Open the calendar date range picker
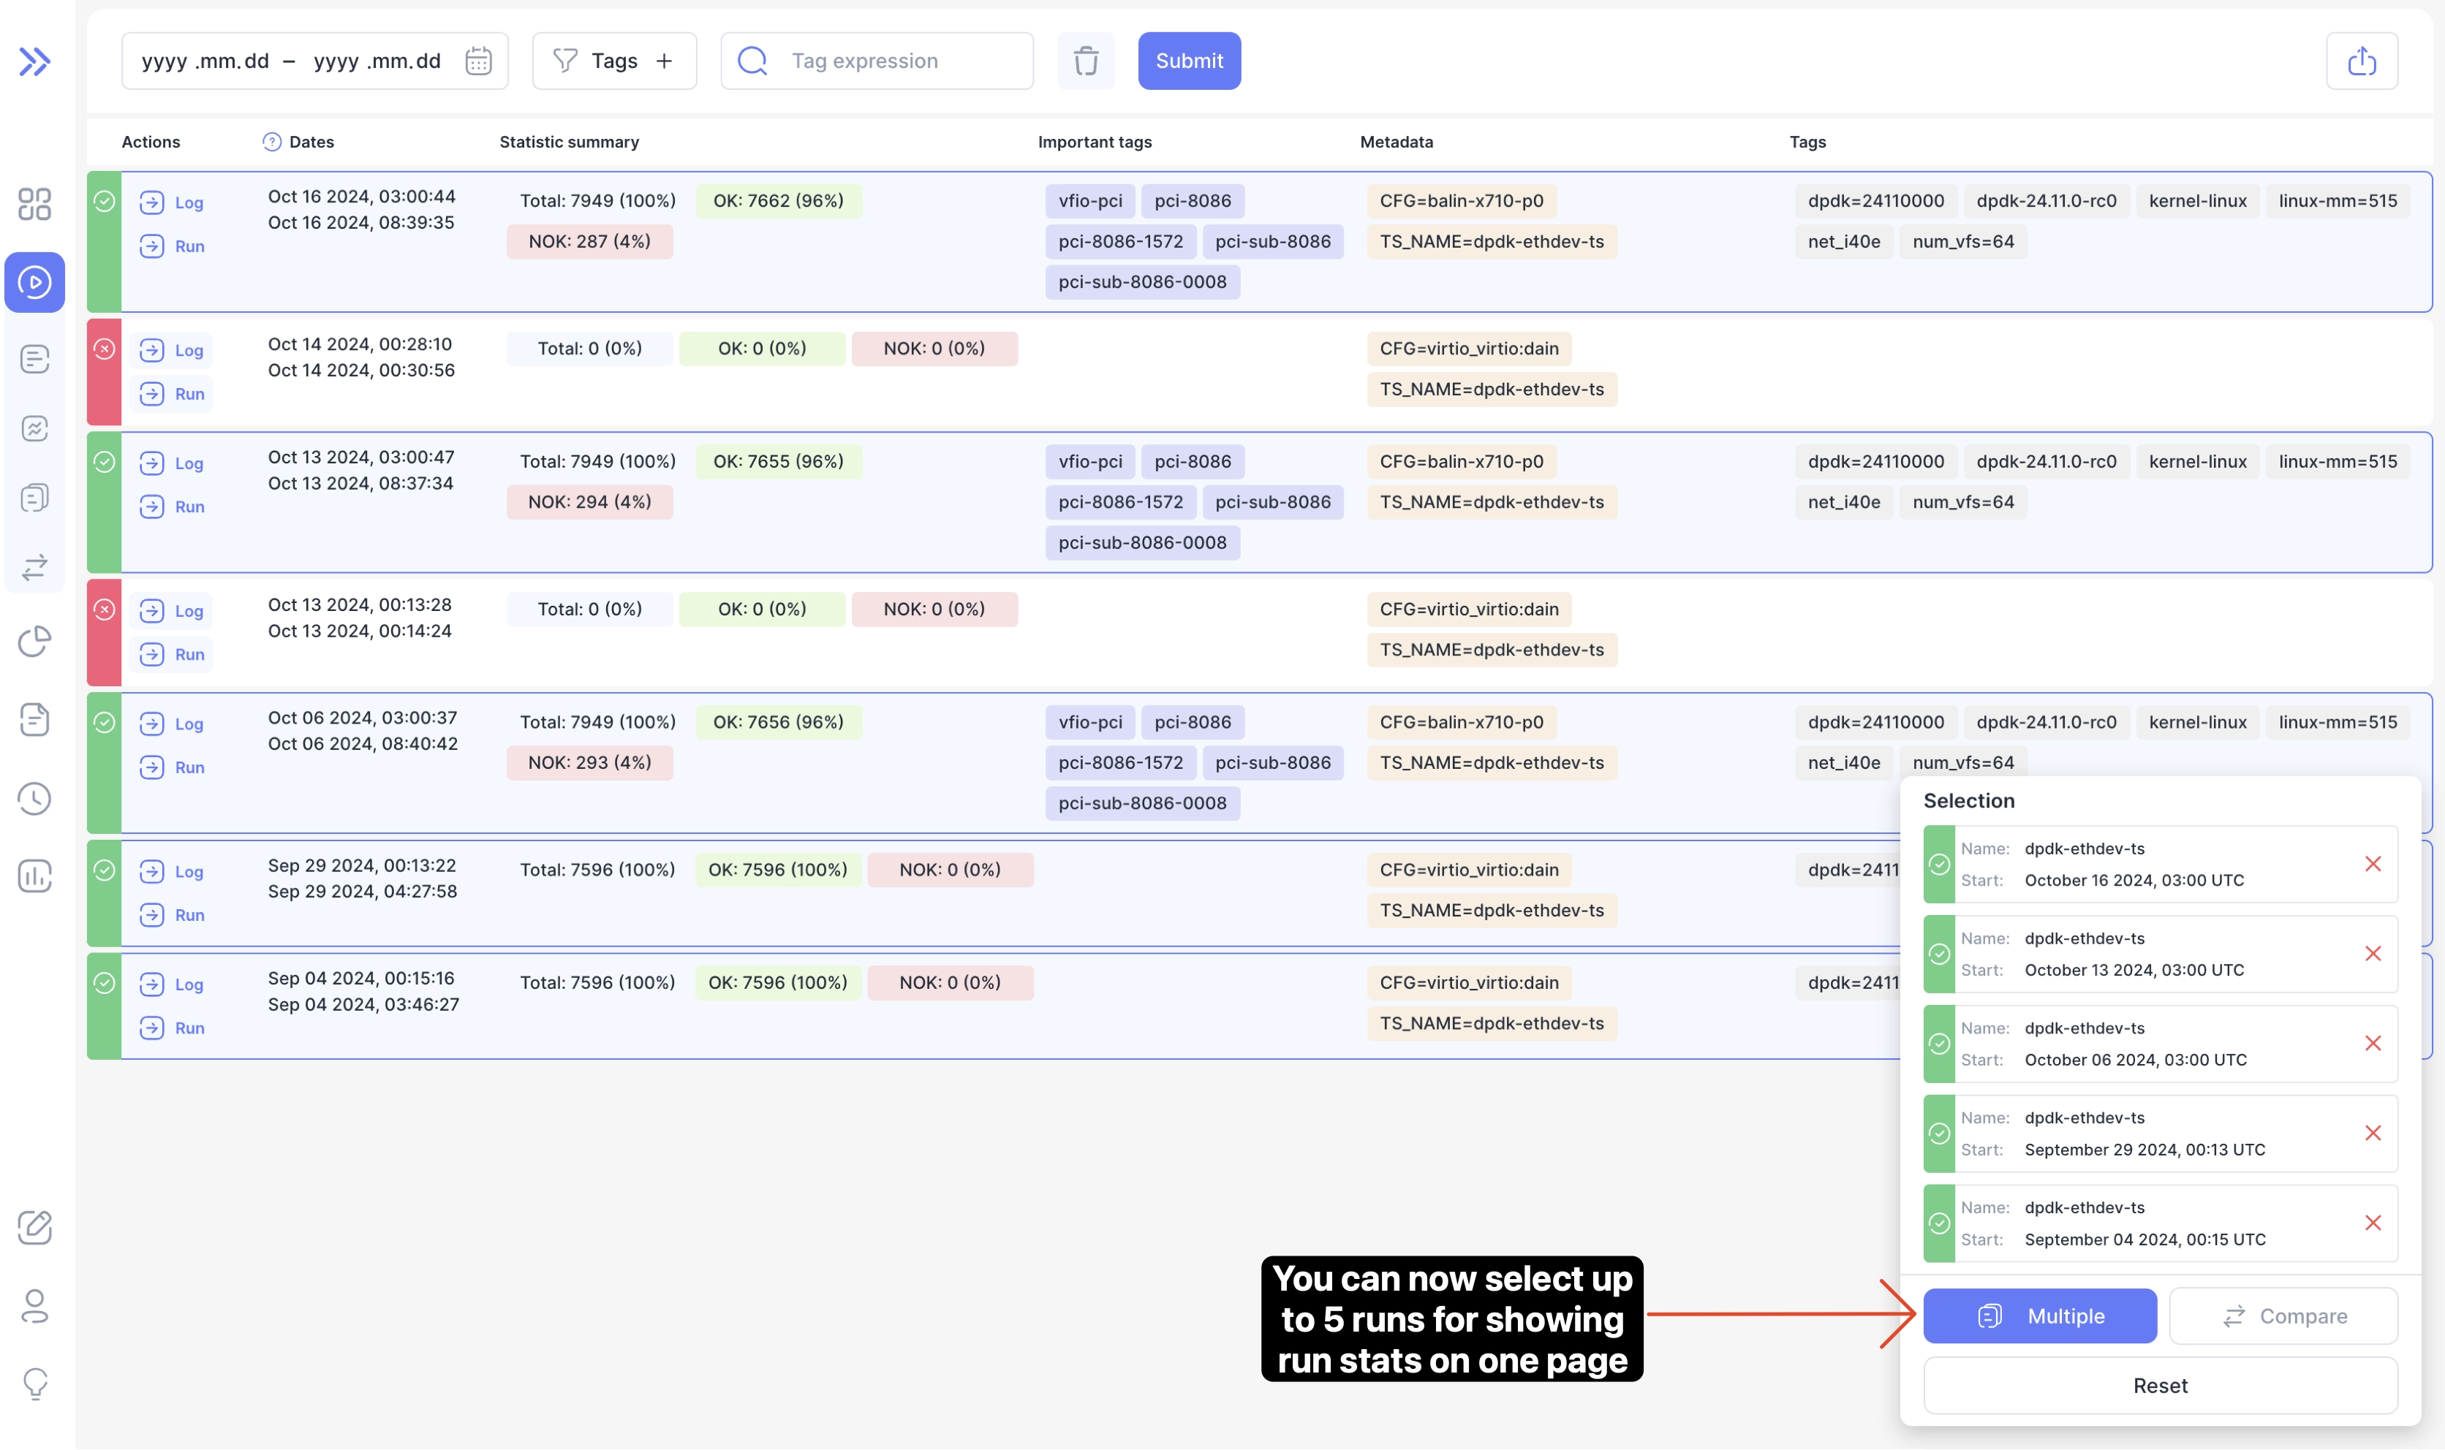This screenshot has width=2445, height=1450. 478,61
